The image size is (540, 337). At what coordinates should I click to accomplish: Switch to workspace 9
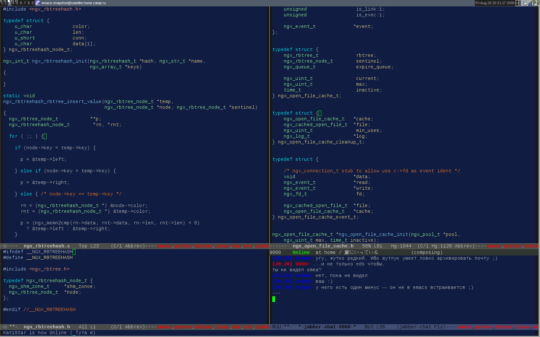tap(32, 3)
